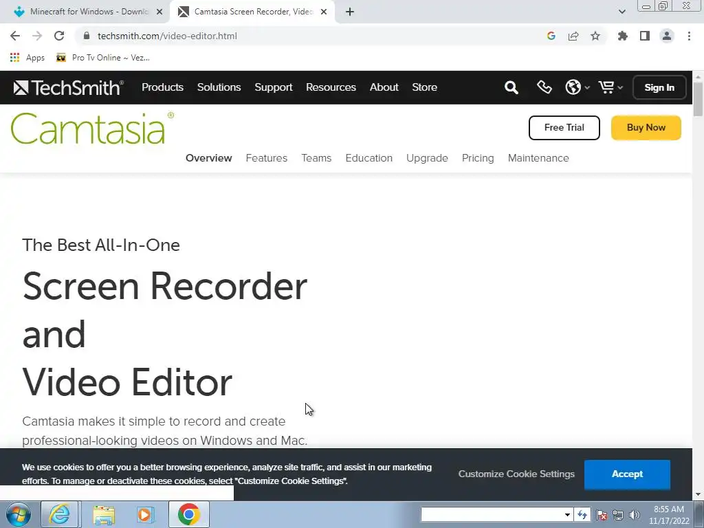Click the page vertical scrollbar thumb
The image size is (704, 528).
point(698,100)
